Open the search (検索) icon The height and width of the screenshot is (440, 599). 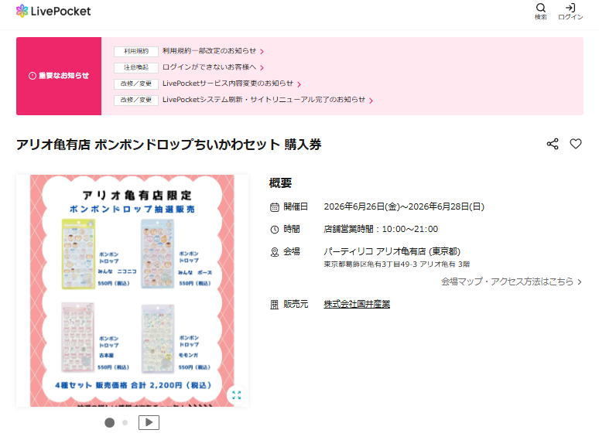pos(540,12)
